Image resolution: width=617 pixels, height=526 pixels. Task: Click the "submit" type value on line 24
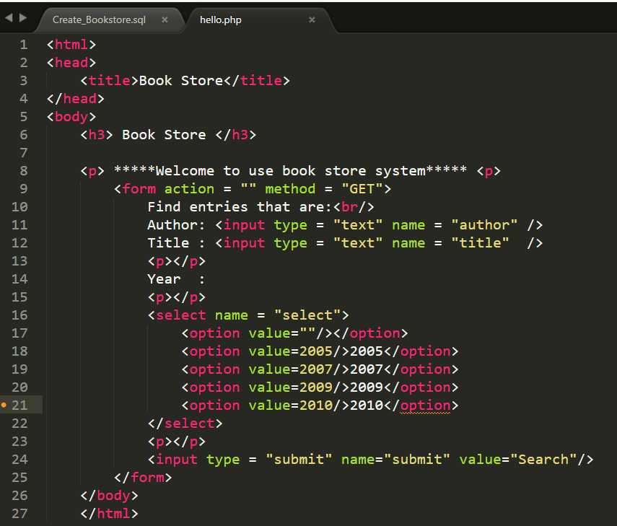[299, 460]
